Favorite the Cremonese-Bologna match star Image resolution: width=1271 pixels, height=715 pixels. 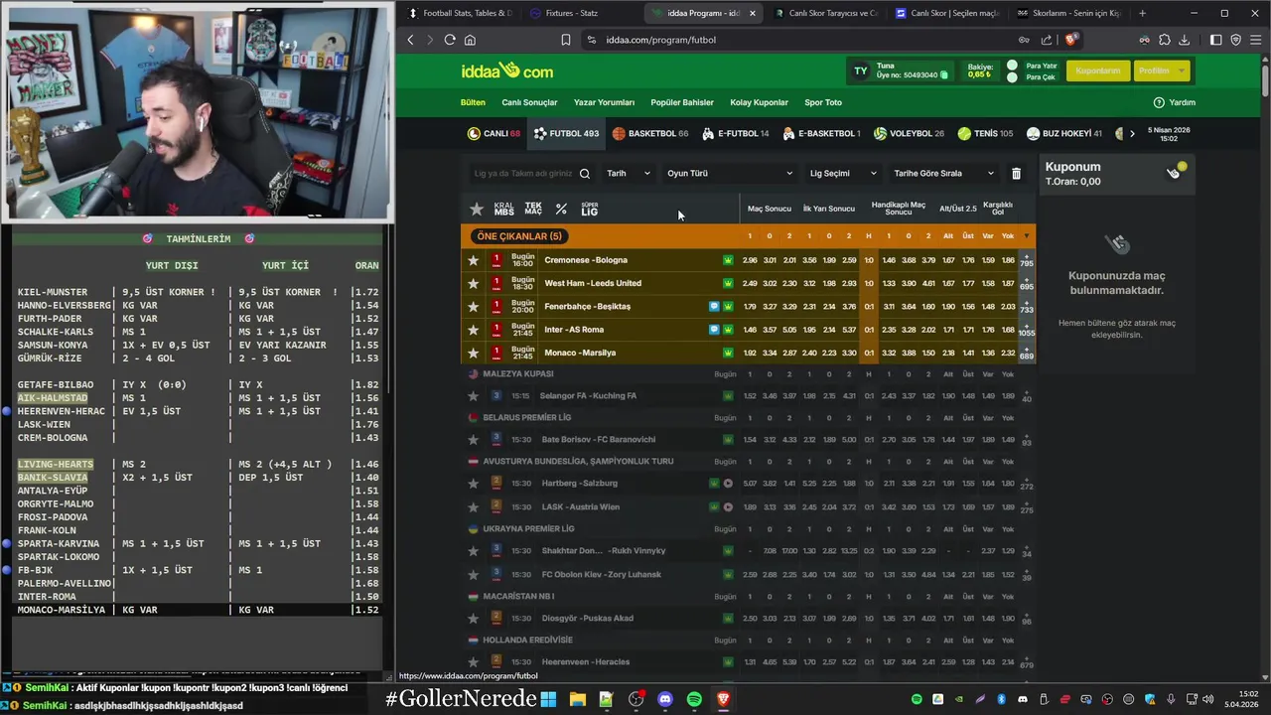pyautogui.click(x=474, y=260)
